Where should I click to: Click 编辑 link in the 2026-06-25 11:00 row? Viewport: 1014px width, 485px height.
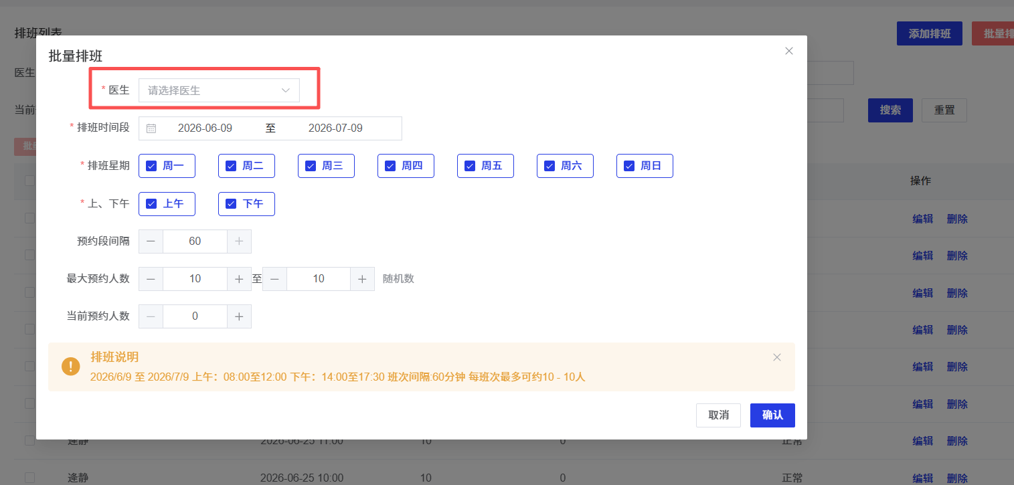tap(923, 442)
